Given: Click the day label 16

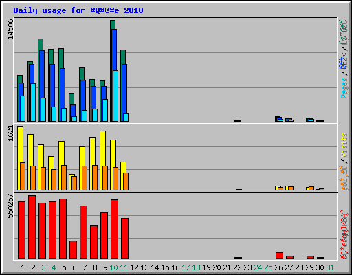Looking at the screenshot, I should (175, 267).
